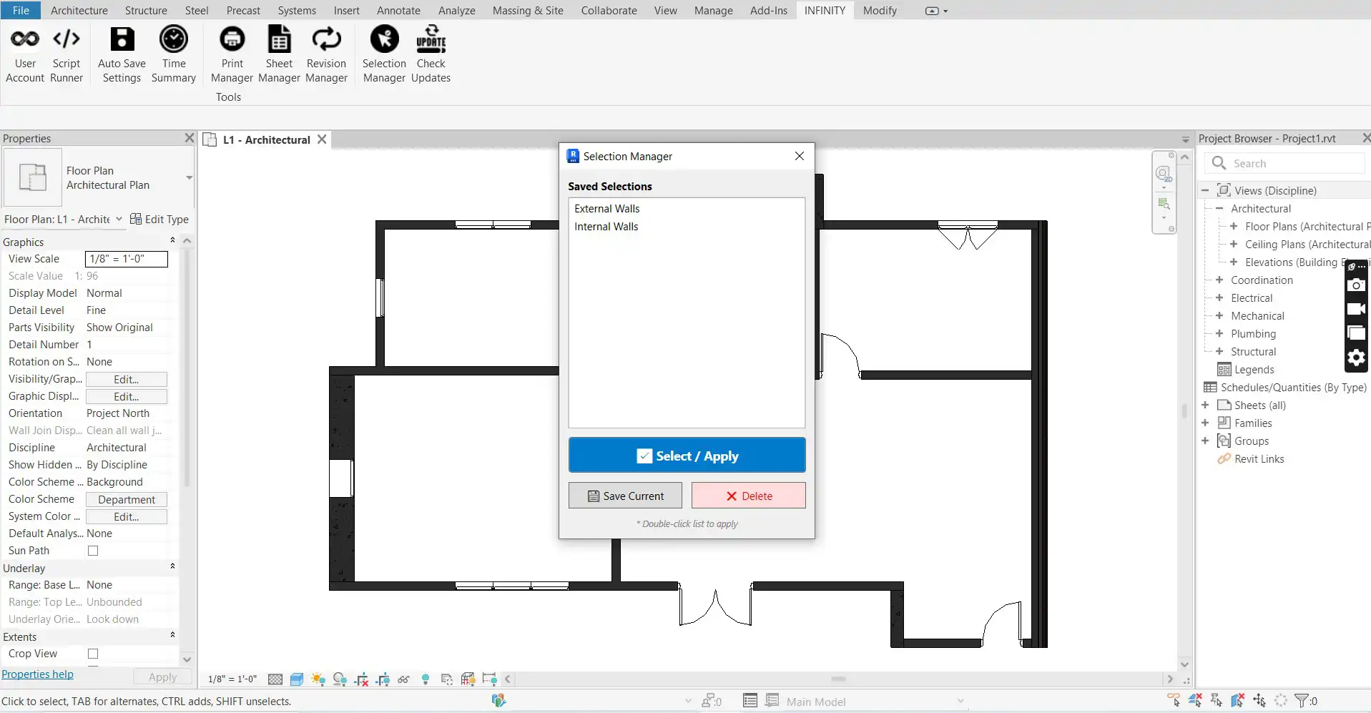
Task: Toggle the Crop View checkbox
Action: pos(93,654)
